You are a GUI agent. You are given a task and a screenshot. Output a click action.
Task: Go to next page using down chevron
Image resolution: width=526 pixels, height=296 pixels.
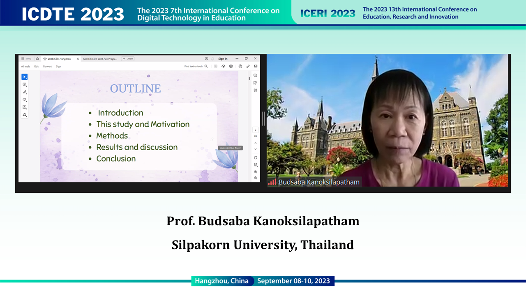point(256,149)
